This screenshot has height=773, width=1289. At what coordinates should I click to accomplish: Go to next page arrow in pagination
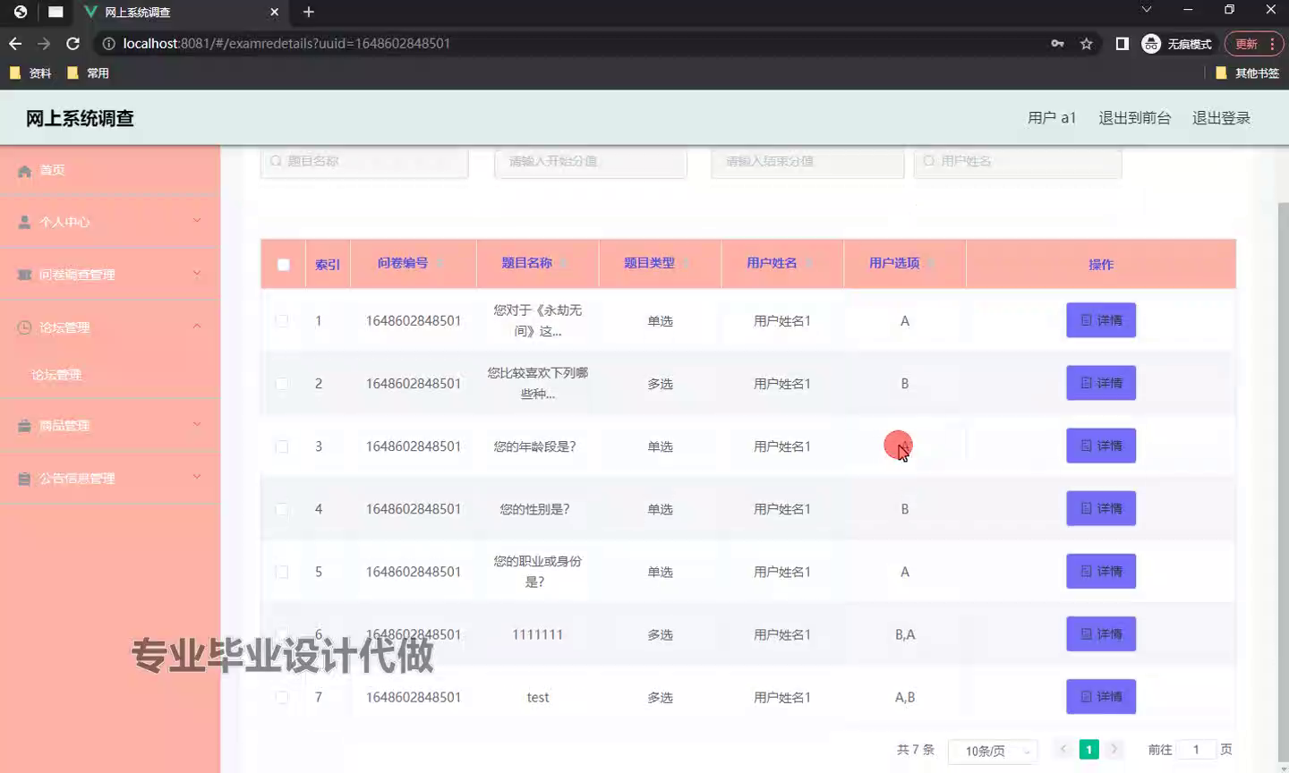tap(1114, 749)
